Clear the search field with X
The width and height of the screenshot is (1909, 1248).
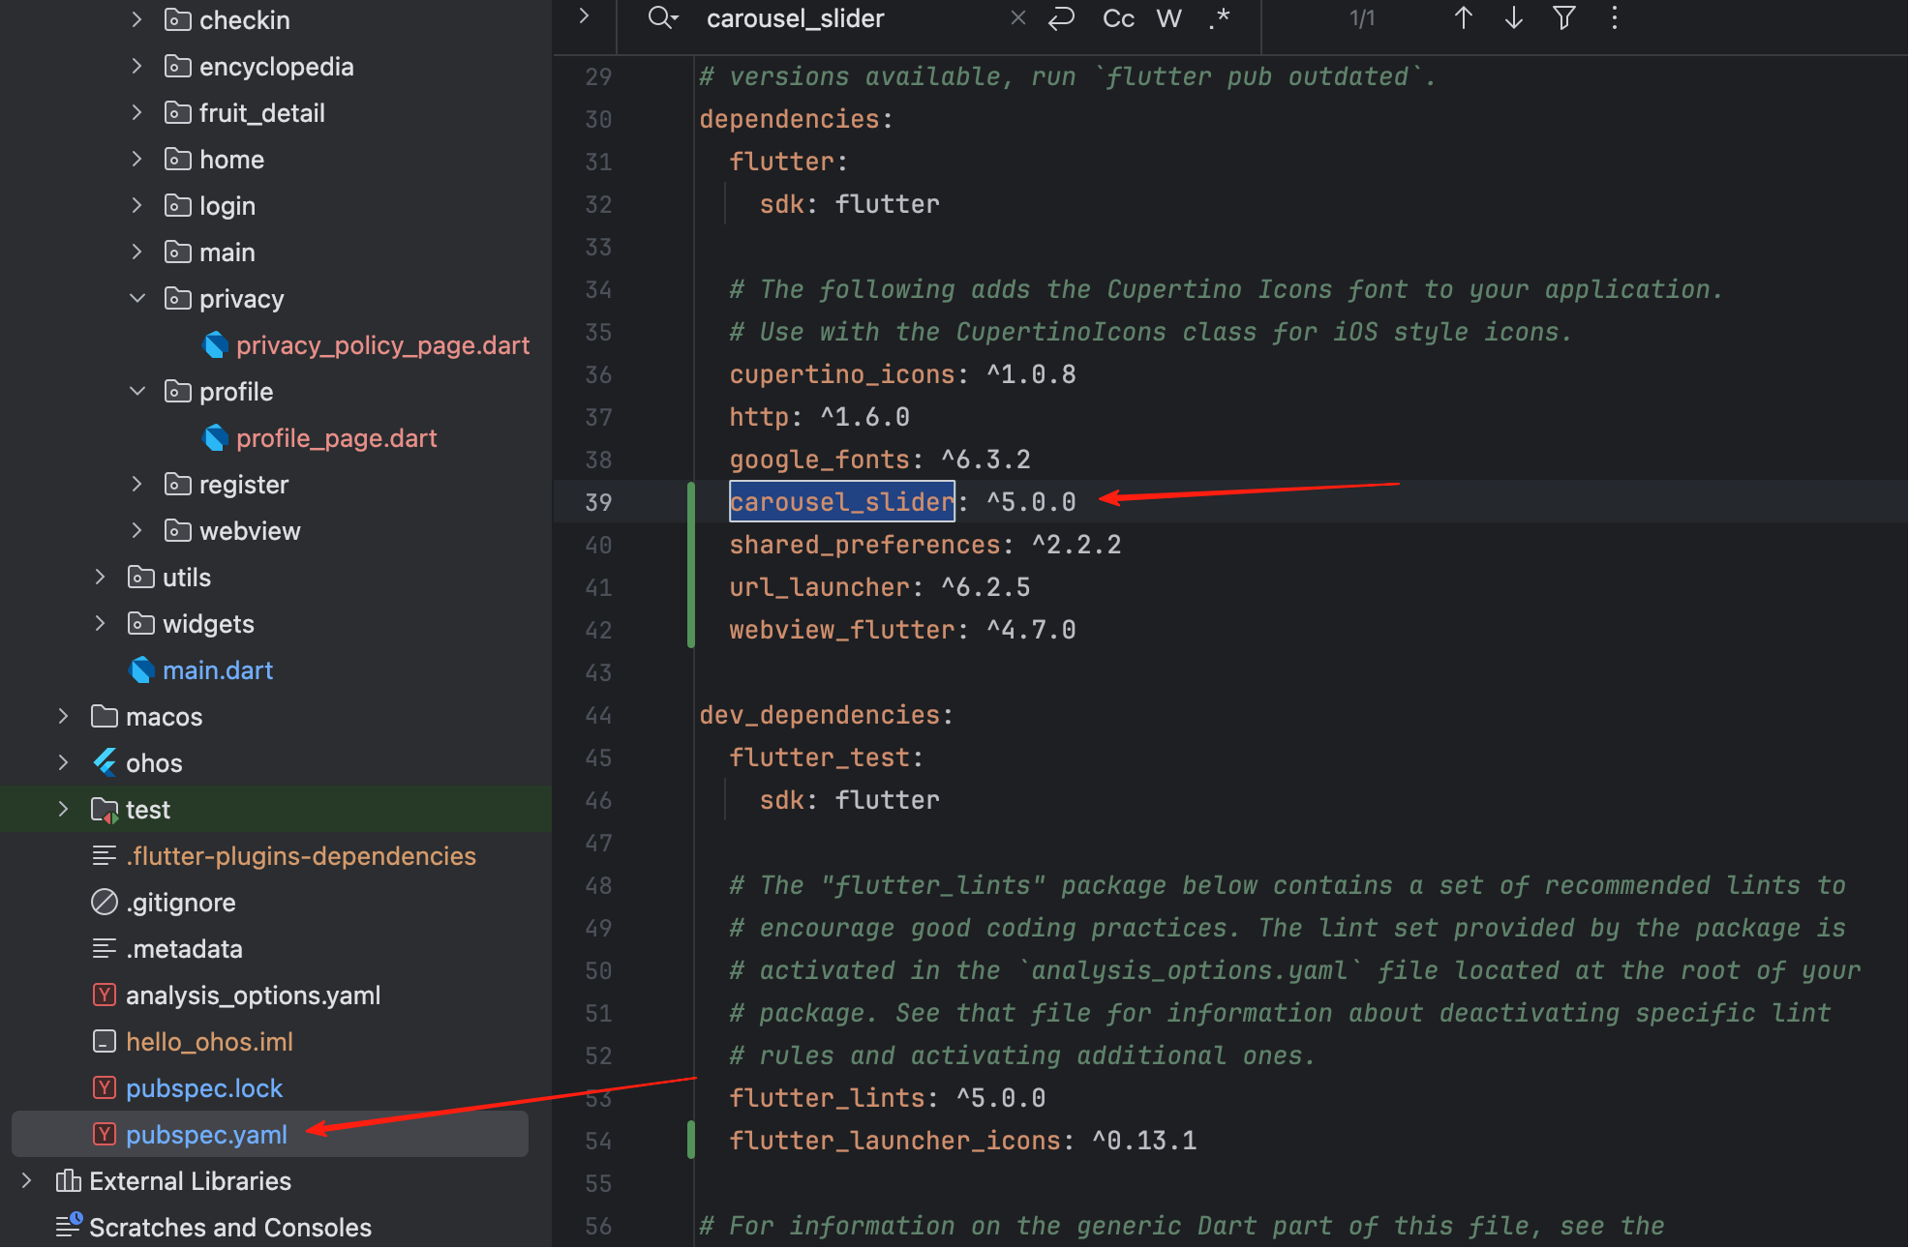point(1017,18)
